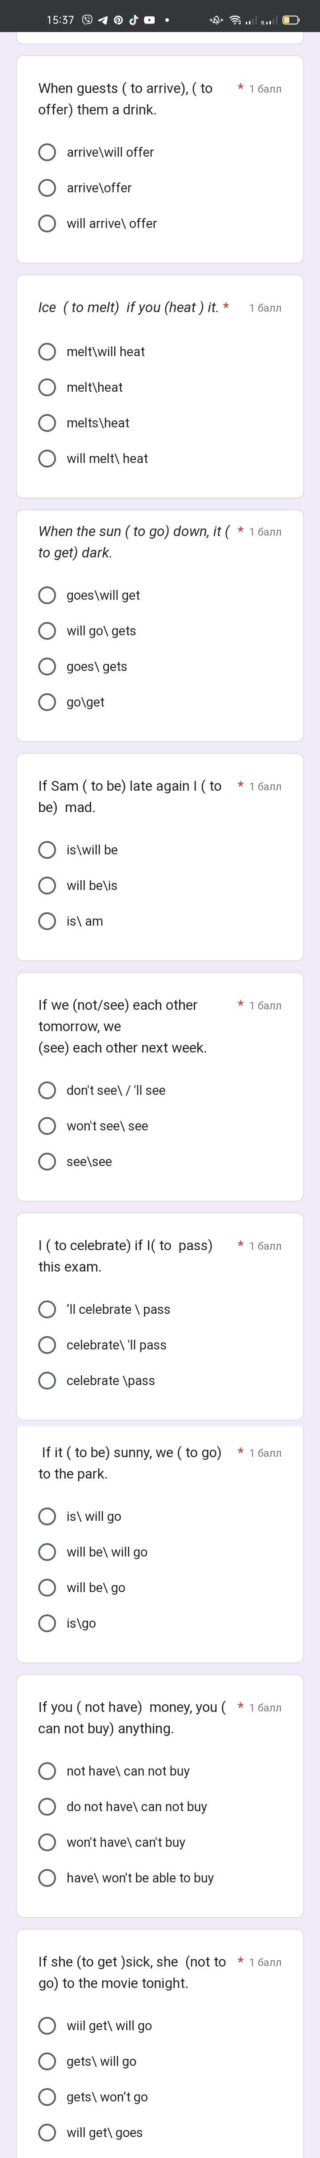Select "gets\ won't go" answer

(x=48, y=2098)
